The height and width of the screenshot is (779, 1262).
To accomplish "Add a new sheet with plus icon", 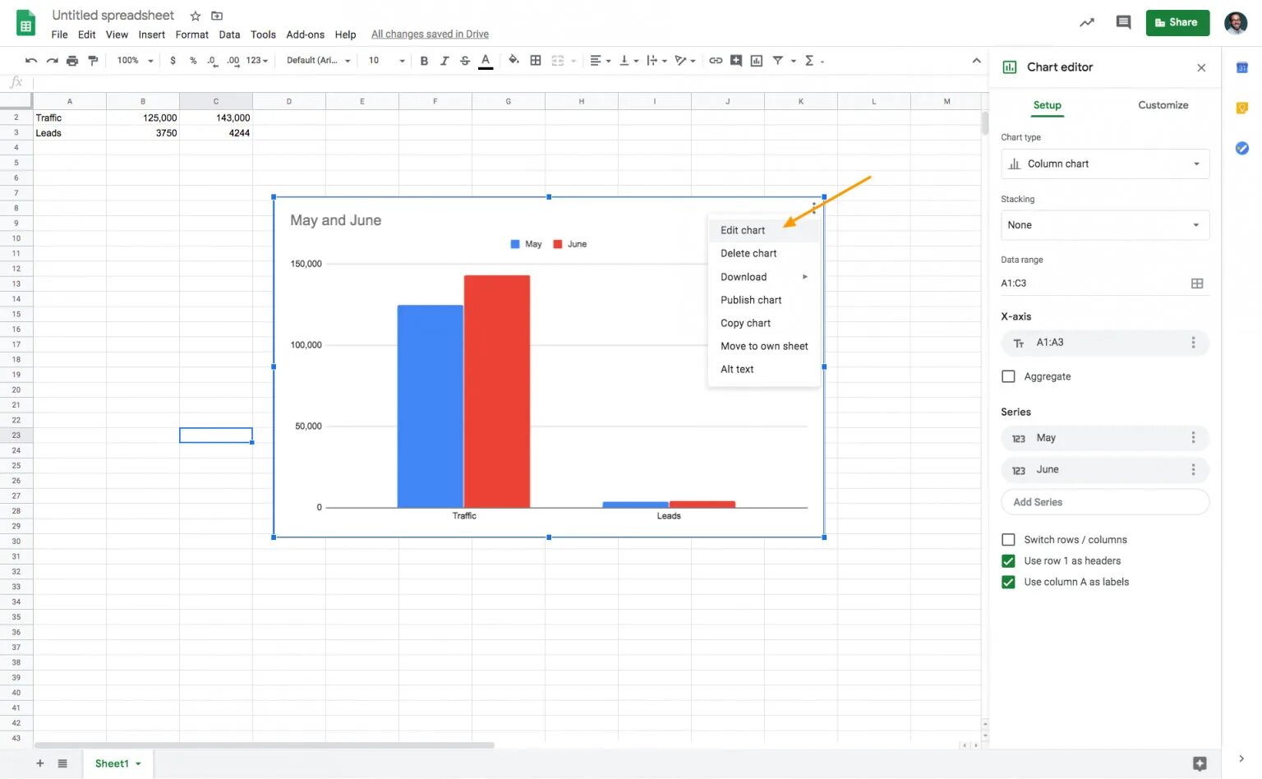I will point(39,763).
